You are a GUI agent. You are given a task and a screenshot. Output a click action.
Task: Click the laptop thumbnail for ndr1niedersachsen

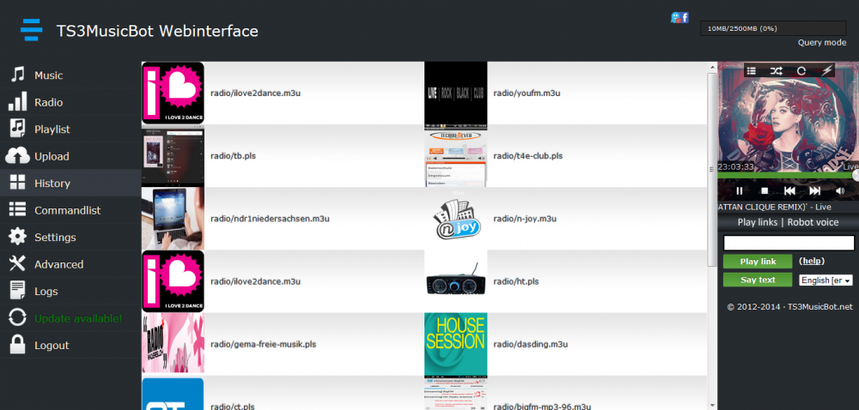(x=174, y=219)
